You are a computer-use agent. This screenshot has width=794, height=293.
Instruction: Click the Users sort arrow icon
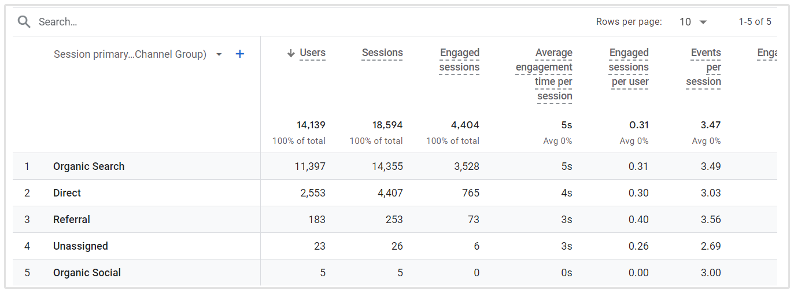(291, 53)
